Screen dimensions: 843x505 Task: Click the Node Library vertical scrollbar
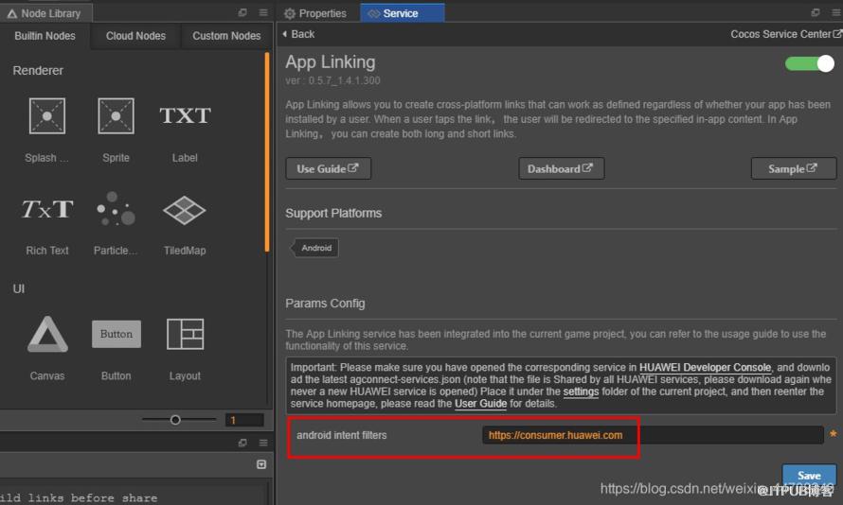[x=267, y=152]
